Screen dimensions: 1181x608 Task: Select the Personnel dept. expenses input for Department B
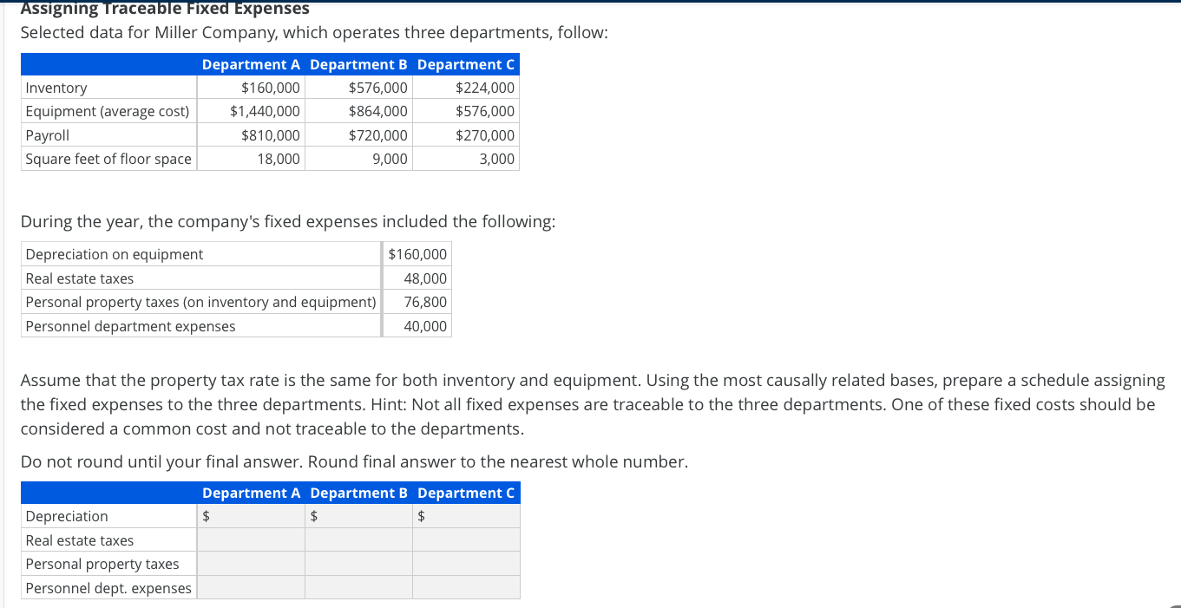coord(358,588)
